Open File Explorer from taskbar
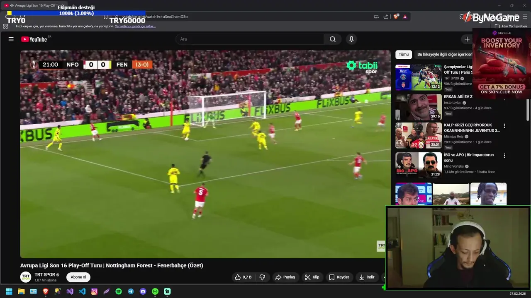This screenshot has width=531, height=298. pos(21,291)
